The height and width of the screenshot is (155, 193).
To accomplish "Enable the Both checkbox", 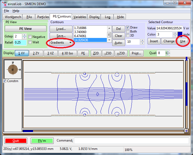I will pyautogui.click(x=128, y=31).
